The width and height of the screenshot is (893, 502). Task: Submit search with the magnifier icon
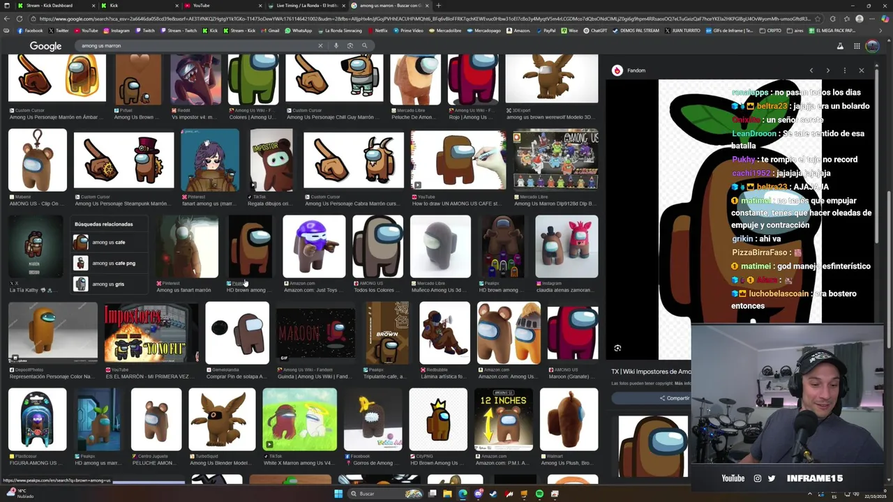(364, 46)
